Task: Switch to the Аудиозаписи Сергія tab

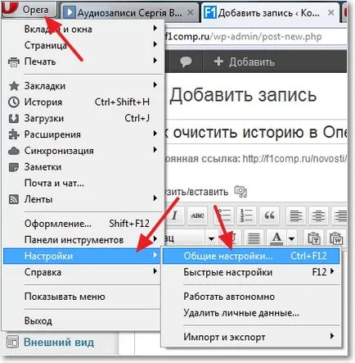Action: (x=129, y=13)
